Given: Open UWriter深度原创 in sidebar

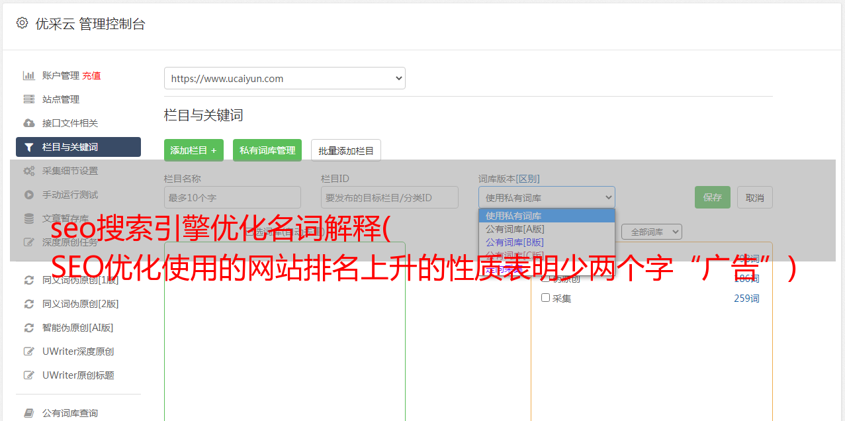Looking at the screenshot, I should coord(78,351).
